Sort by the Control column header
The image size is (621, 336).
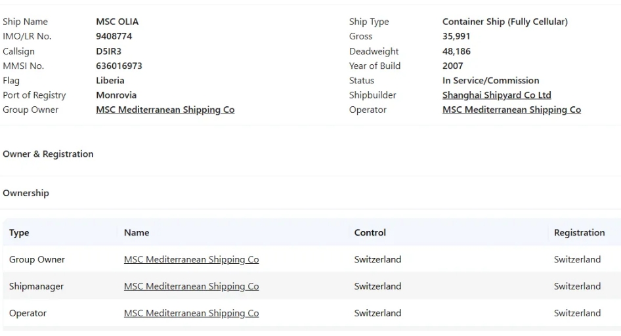point(370,233)
